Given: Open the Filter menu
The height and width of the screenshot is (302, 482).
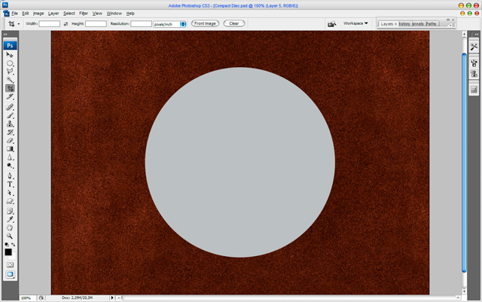Looking at the screenshot, I should (84, 14).
